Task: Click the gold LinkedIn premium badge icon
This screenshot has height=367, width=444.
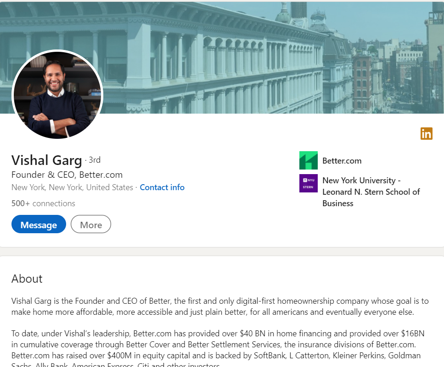Action: click(x=426, y=133)
